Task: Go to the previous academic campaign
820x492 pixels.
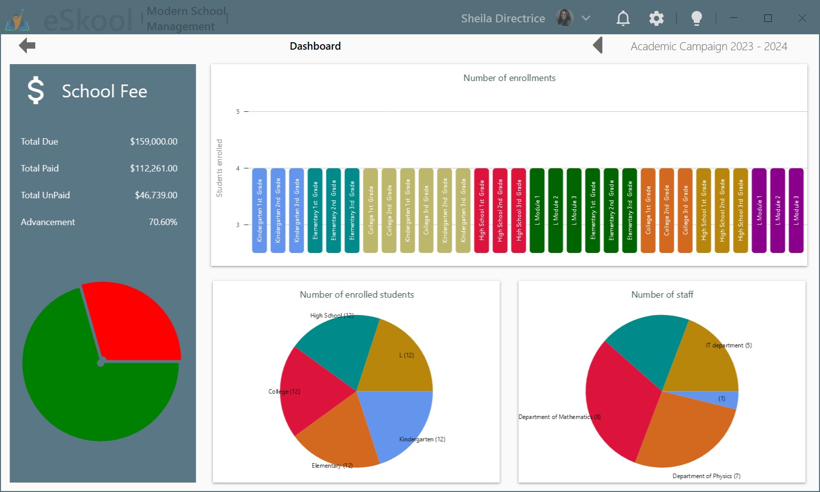Action: coord(598,46)
